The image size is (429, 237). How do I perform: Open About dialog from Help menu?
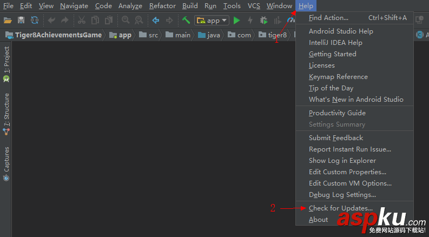click(354, 220)
